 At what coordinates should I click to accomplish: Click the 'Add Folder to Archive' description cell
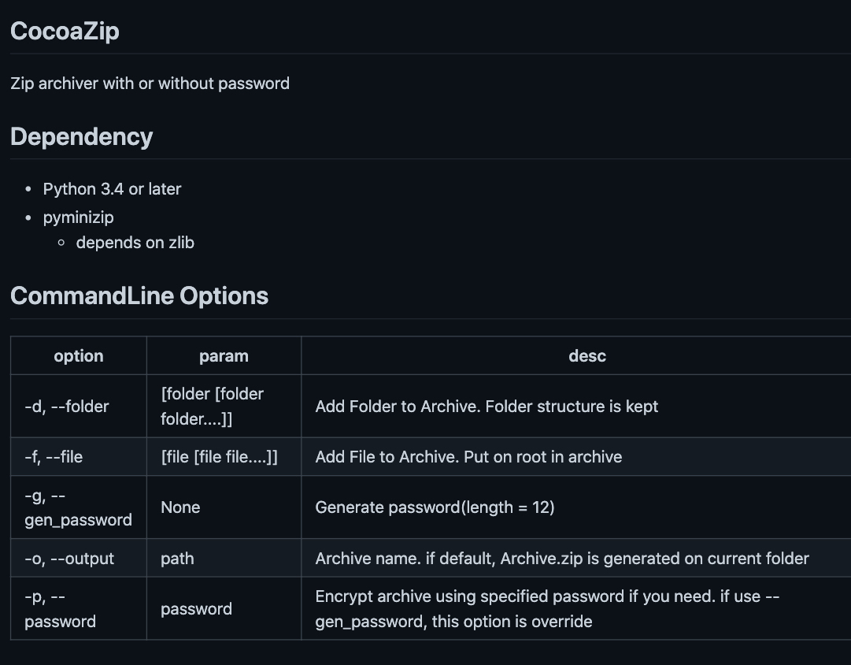pos(576,407)
